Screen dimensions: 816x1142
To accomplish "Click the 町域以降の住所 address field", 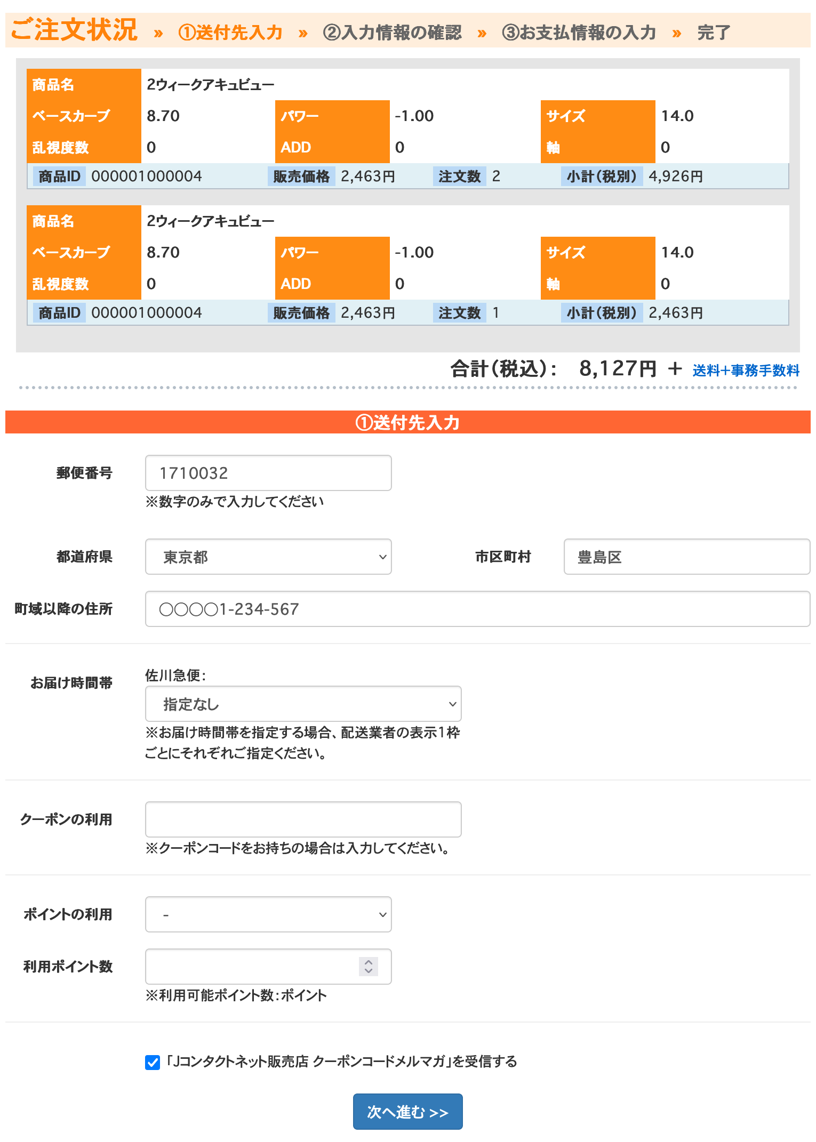I will 478,609.
